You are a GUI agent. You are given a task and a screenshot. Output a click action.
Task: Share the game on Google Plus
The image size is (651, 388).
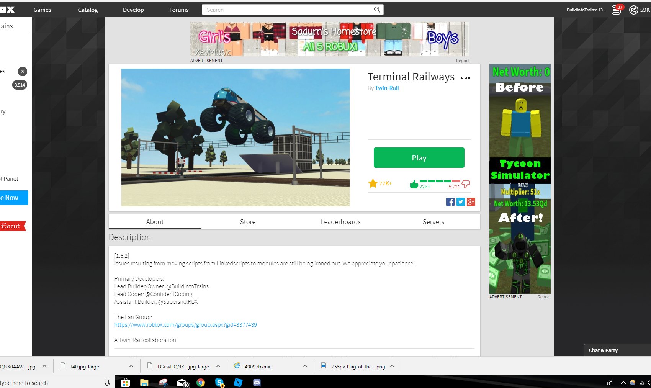pyautogui.click(x=471, y=202)
